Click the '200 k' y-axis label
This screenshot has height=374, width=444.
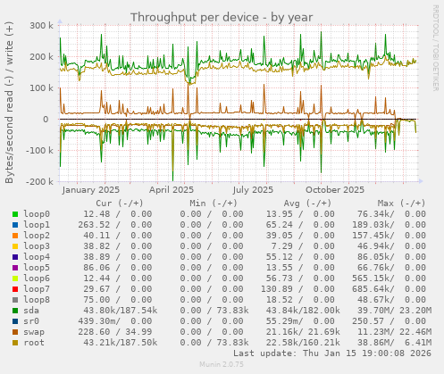tap(41, 57)
